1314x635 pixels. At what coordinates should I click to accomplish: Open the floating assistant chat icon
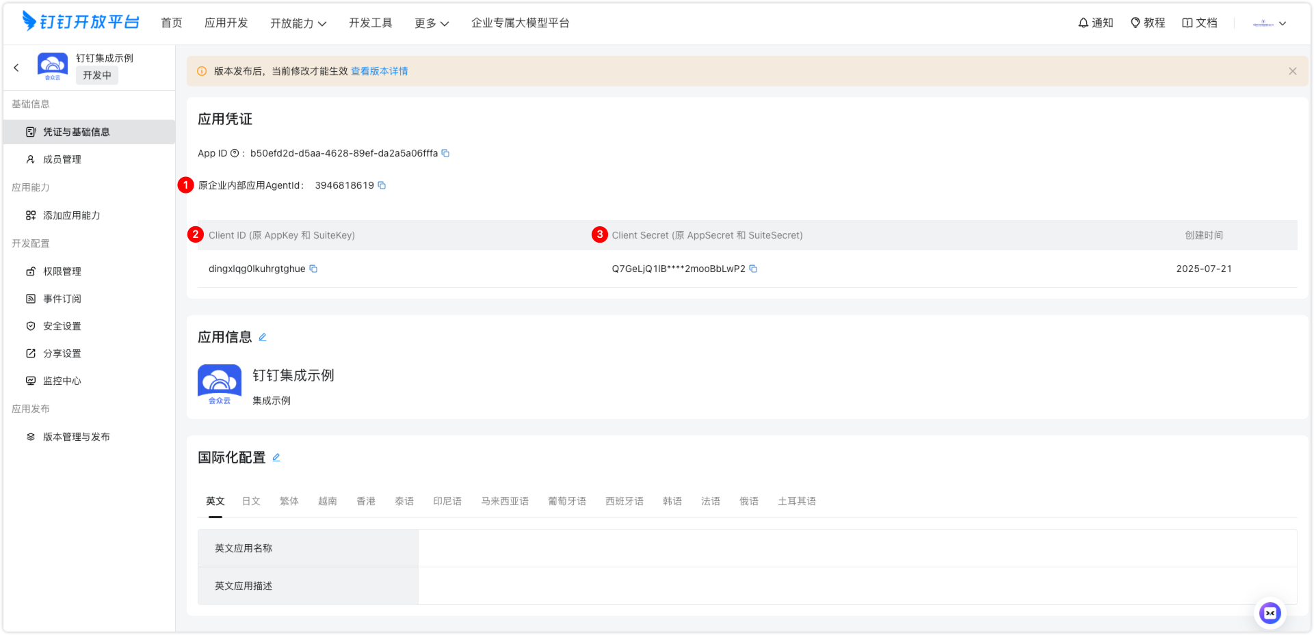pyautogui.click(x=1270, y=613)
